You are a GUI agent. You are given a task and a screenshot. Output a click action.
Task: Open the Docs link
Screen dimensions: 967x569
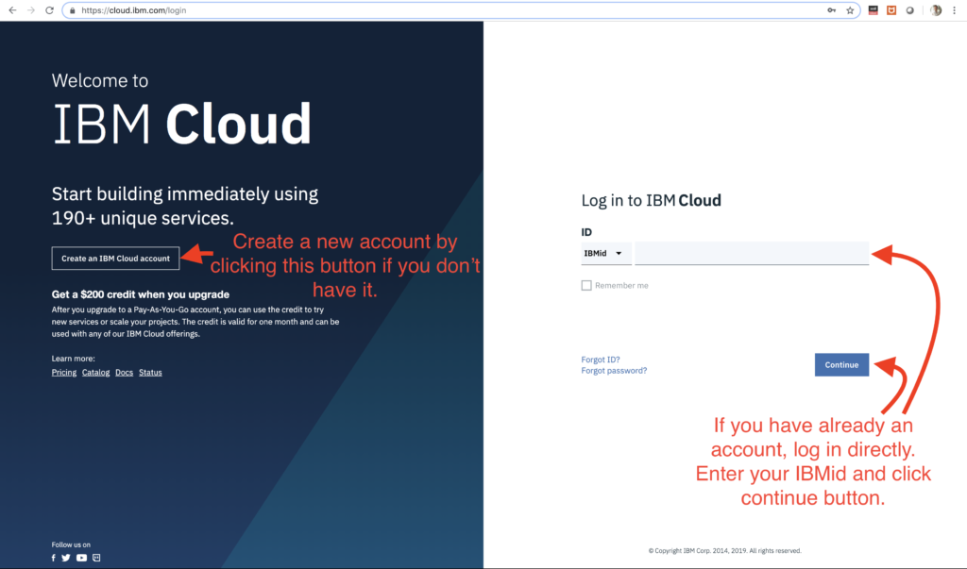pos(124,373)
